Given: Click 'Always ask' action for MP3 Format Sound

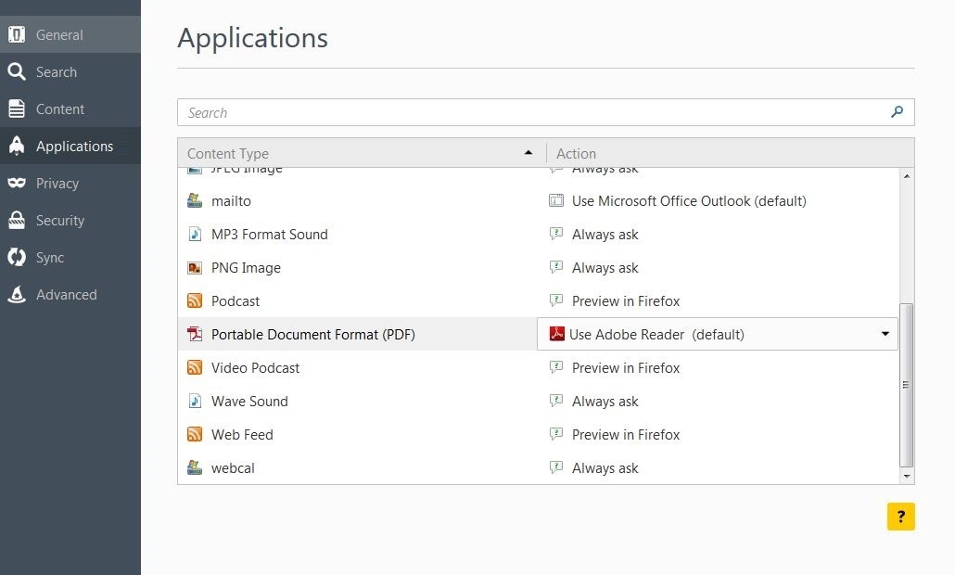Looking at the screenshot, I should click(x=605, y=235).
